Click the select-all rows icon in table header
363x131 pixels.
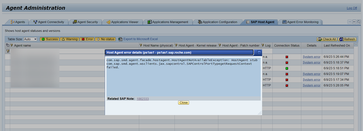7,45
